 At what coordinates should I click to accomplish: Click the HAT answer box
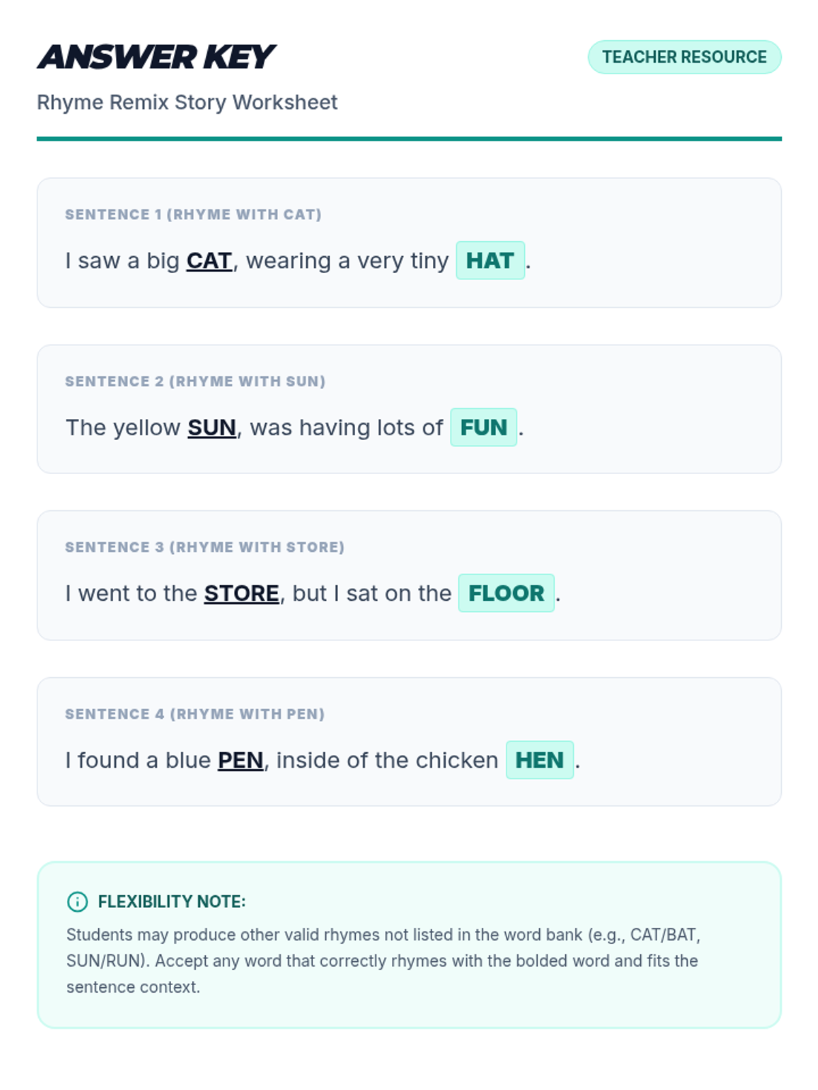[490, 260]
